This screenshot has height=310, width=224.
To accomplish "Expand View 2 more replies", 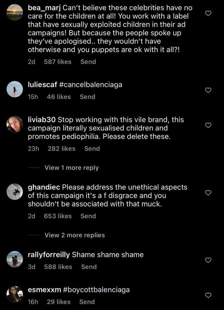I will [x=75, y=235].
